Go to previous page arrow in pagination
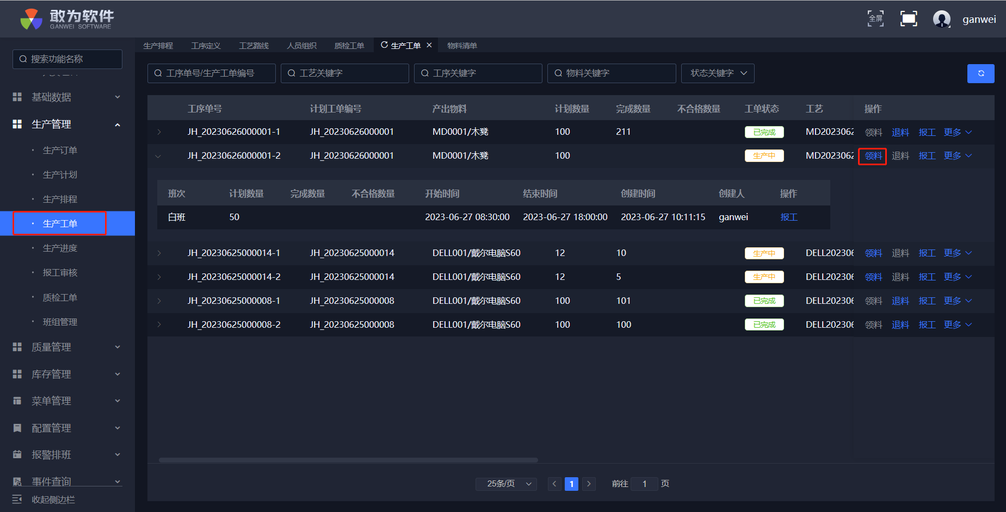Viewport: 1006px width, 512px height. click(x=554, y=484)
